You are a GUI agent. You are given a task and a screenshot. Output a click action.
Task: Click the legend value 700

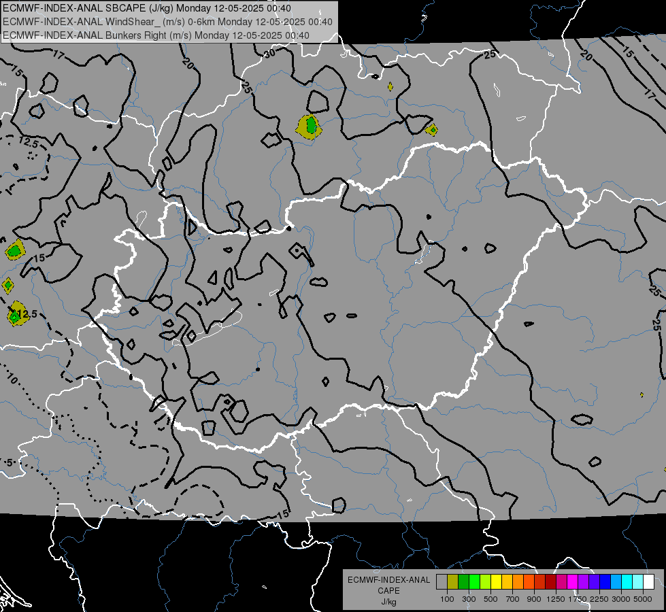[513, 599]
